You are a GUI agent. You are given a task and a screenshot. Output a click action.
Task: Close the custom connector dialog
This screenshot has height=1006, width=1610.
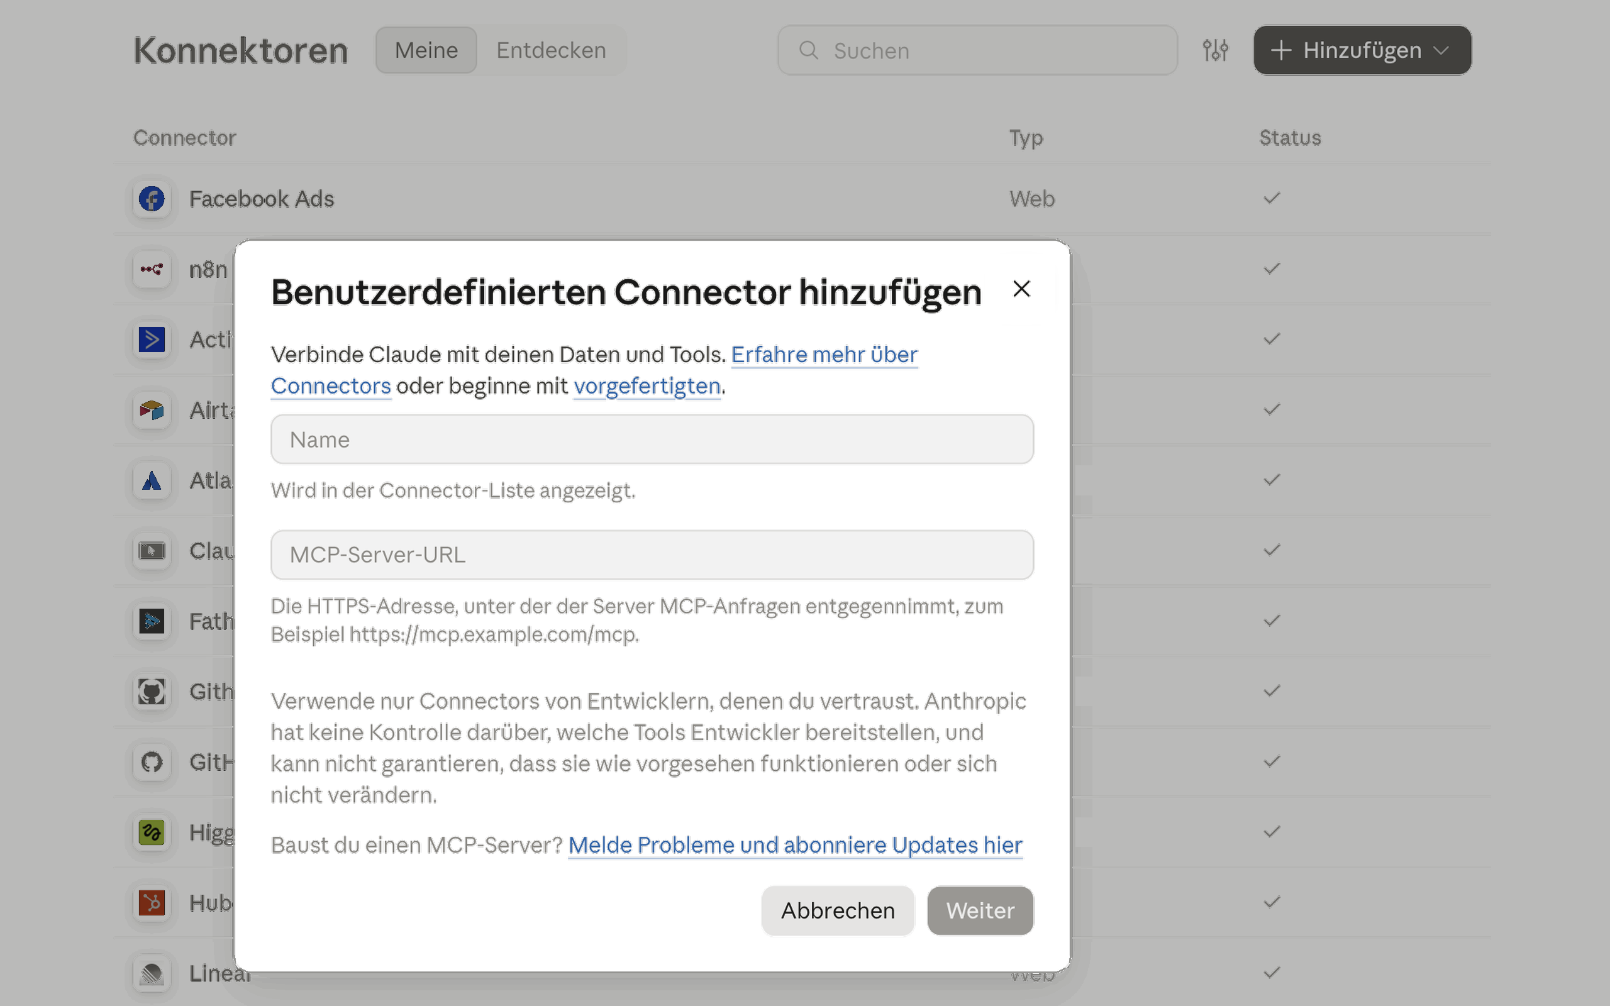(1021, 289)
